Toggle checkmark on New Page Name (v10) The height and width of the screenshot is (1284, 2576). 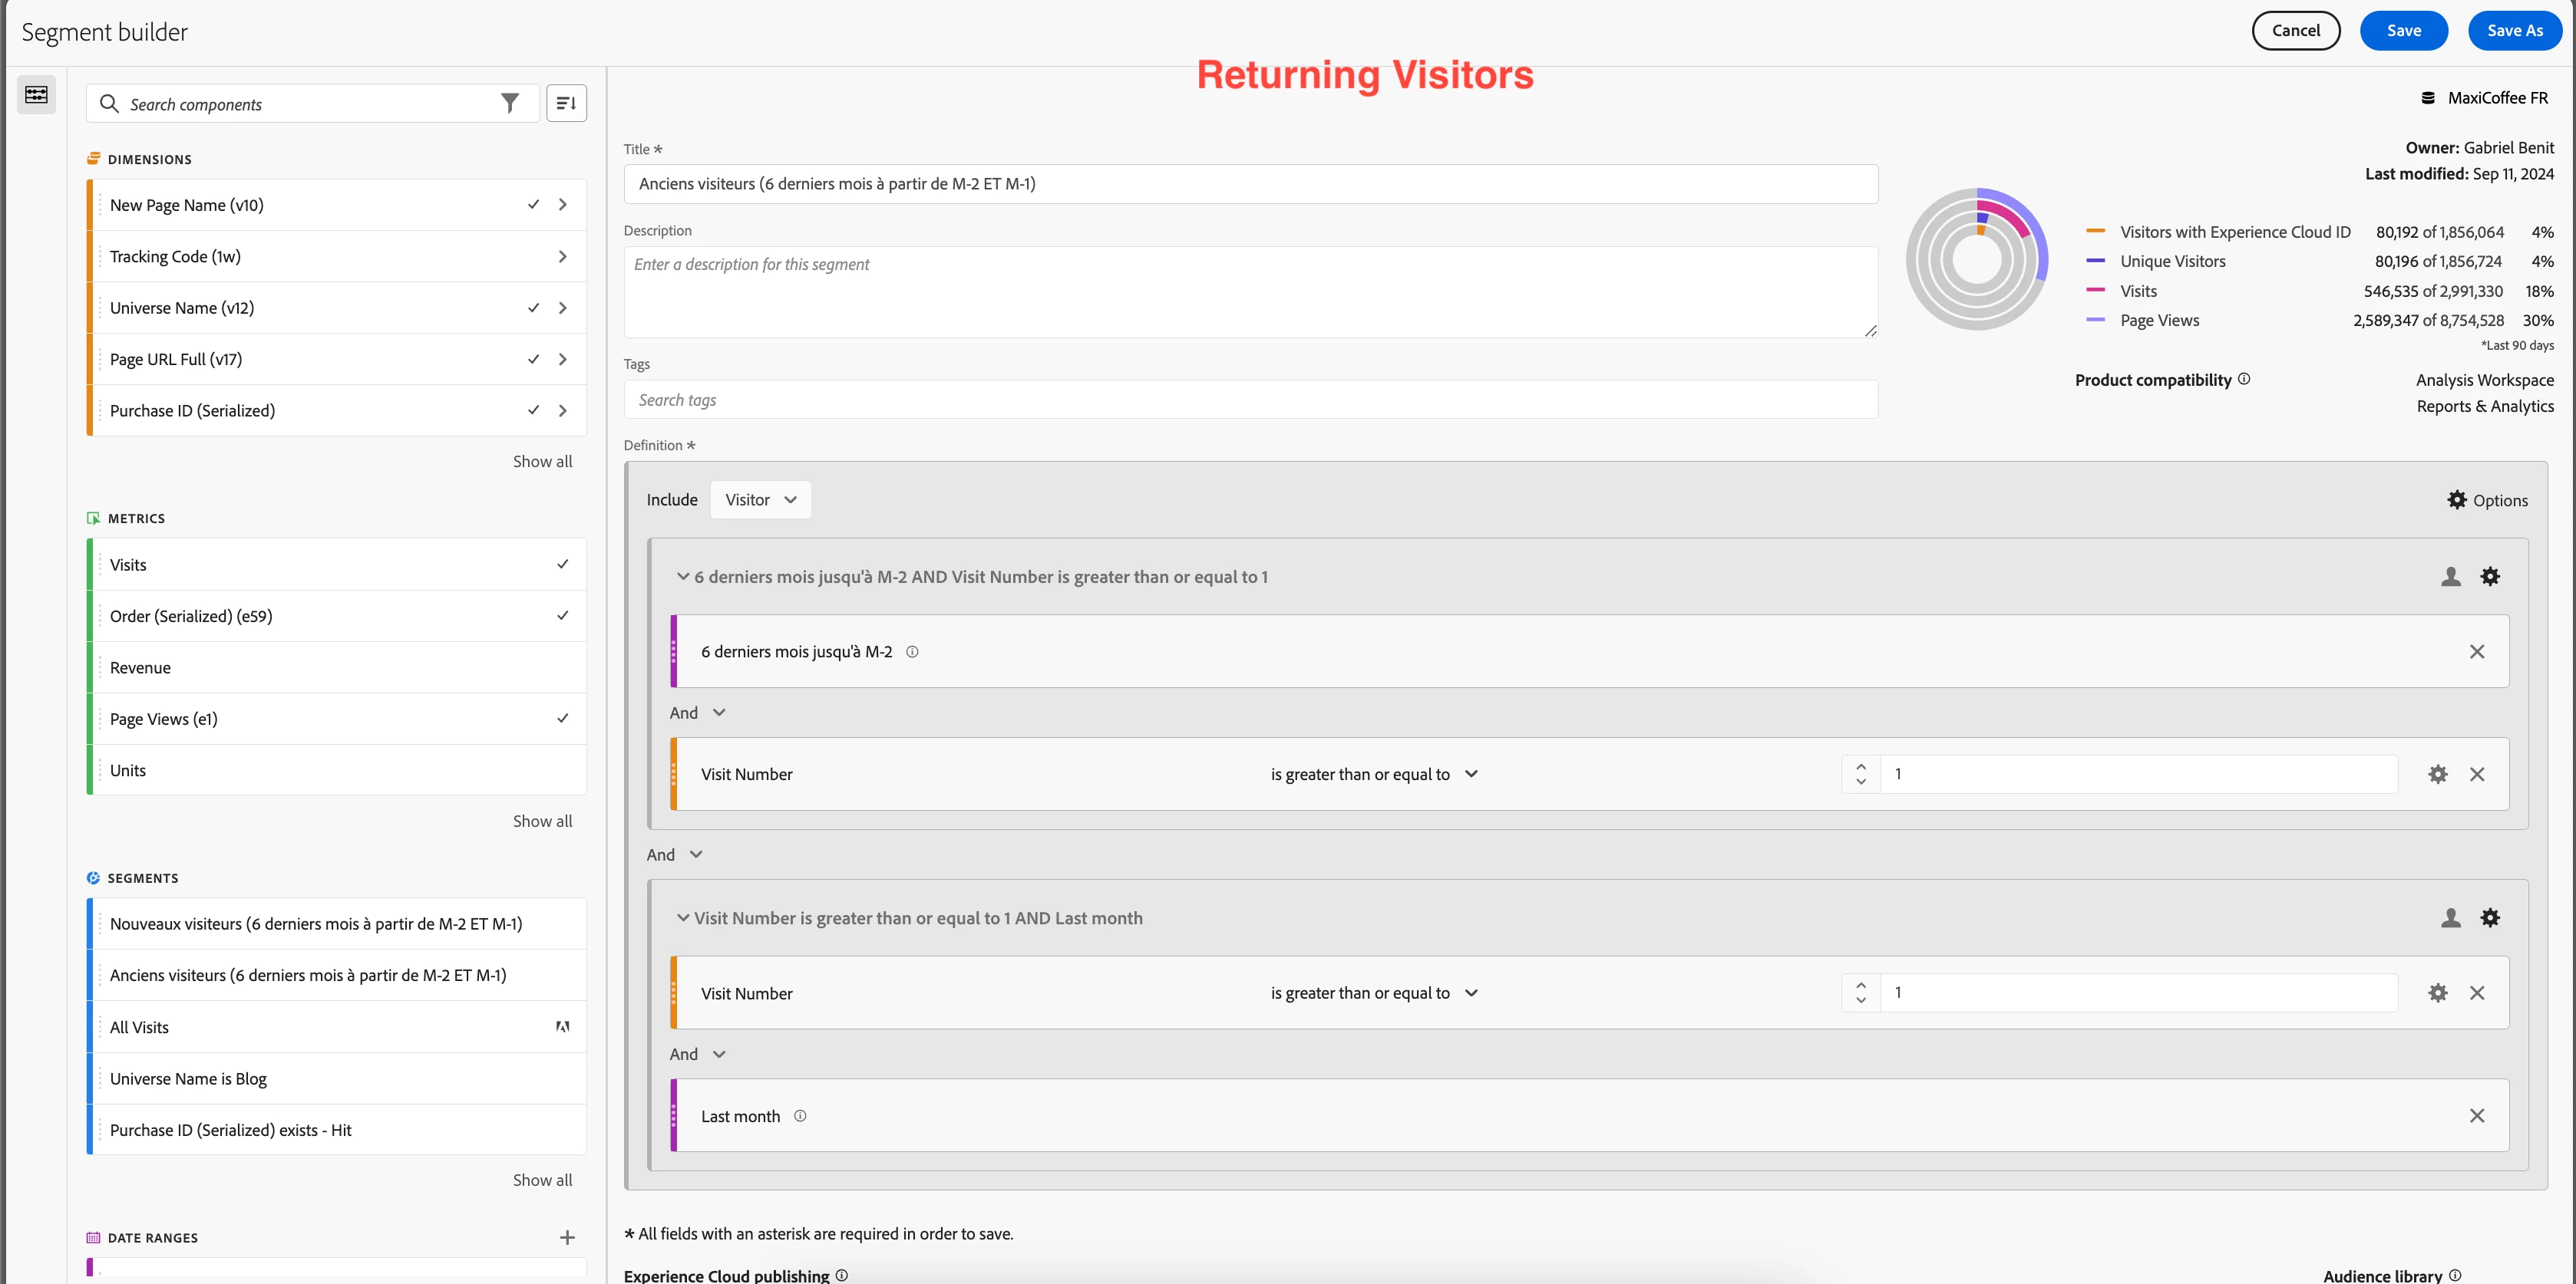point(533,205)
